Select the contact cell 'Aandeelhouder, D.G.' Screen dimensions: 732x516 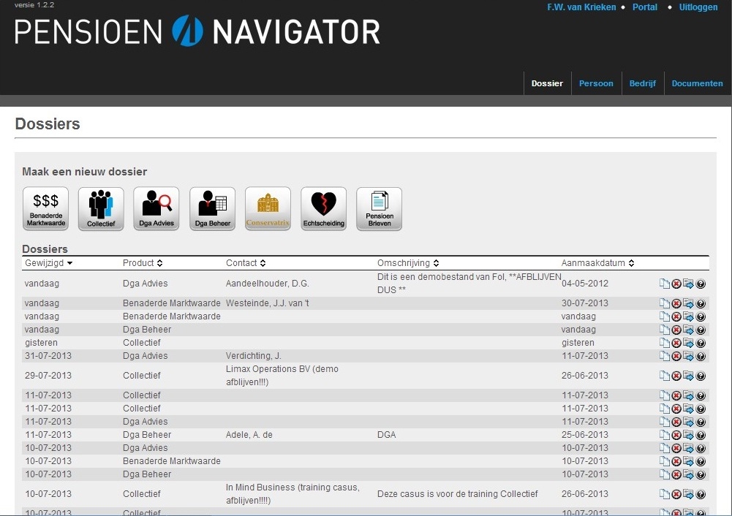coord(268,284)
